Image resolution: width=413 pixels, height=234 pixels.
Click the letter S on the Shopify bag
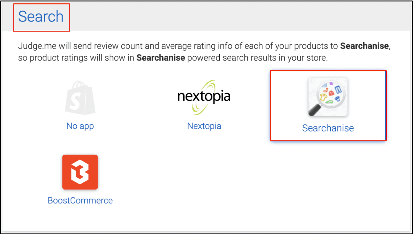coord(75,101)
